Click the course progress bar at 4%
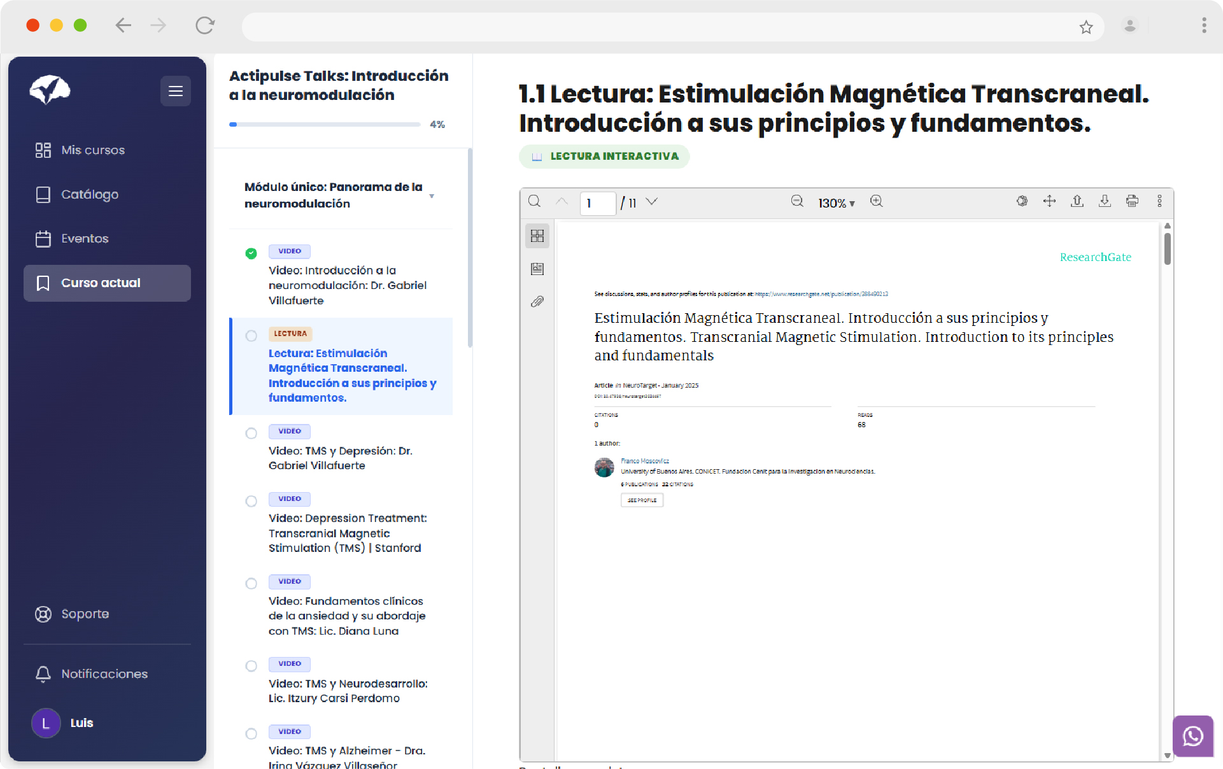 tap(325, 125)
